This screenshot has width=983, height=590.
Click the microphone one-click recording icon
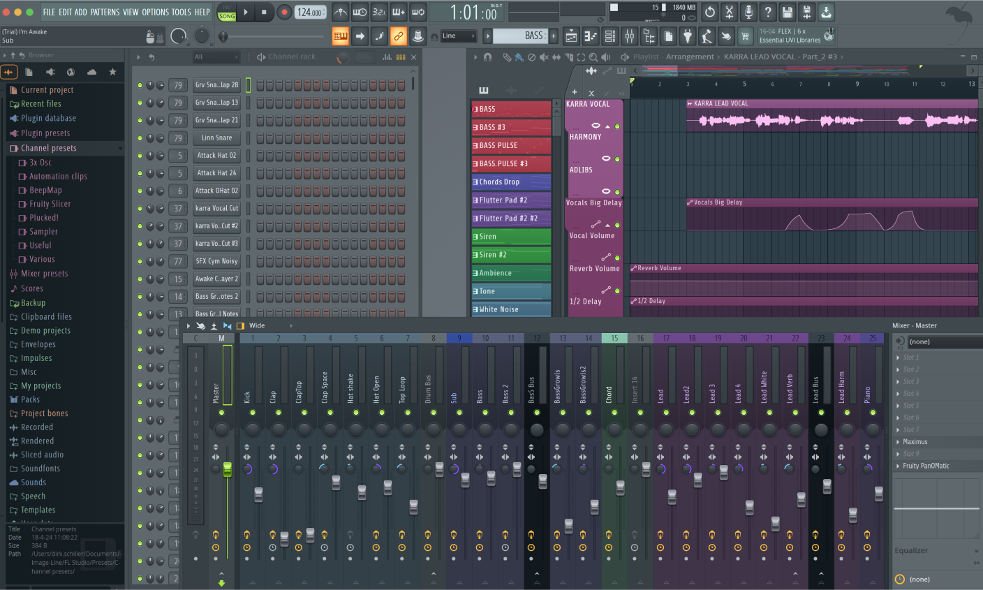(748, 12)
